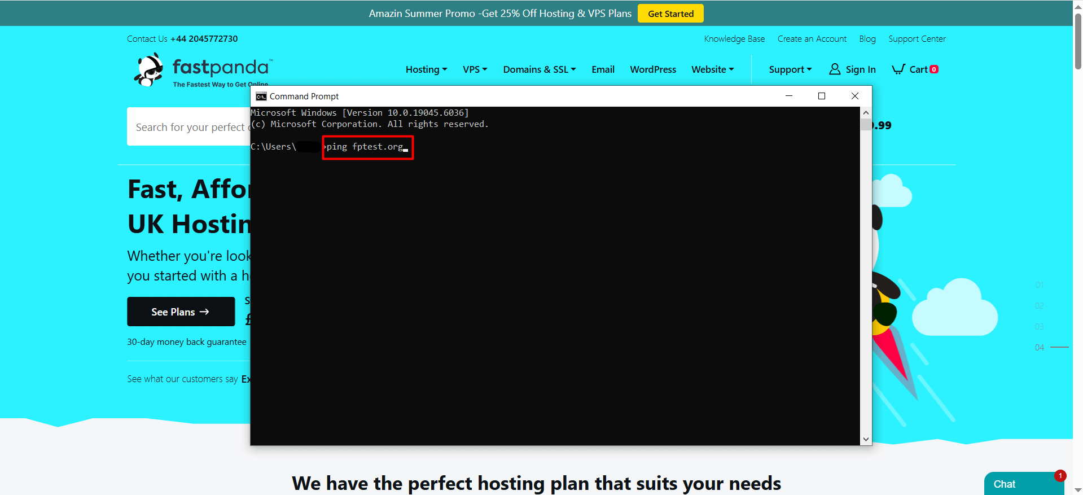1083x495 pixels.
Task: Click Command Prompt scrollbar down arrow
Action: click(866, 439)
